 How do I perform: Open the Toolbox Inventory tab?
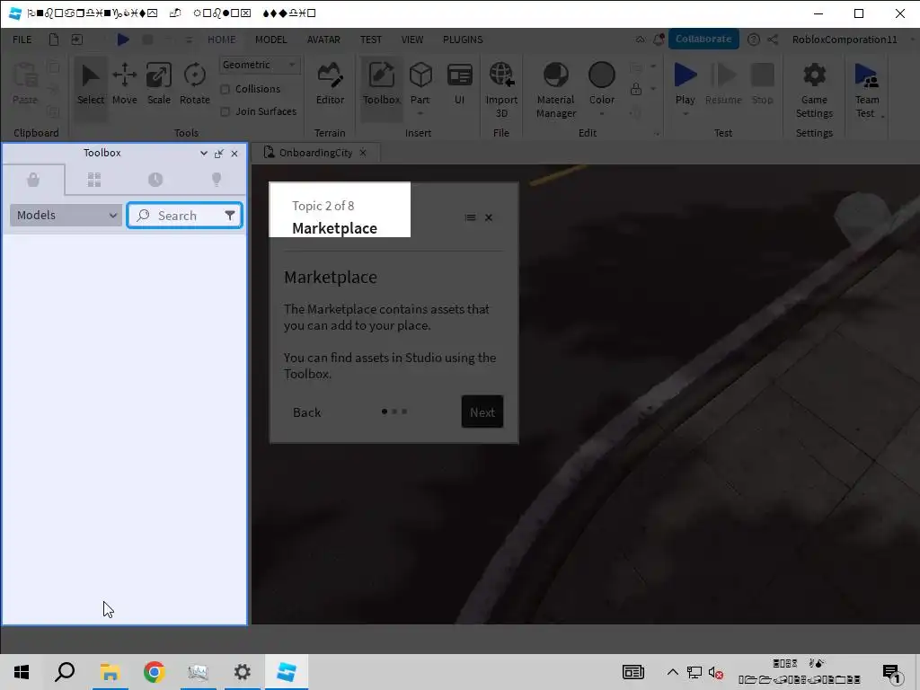tap(33, 180)
